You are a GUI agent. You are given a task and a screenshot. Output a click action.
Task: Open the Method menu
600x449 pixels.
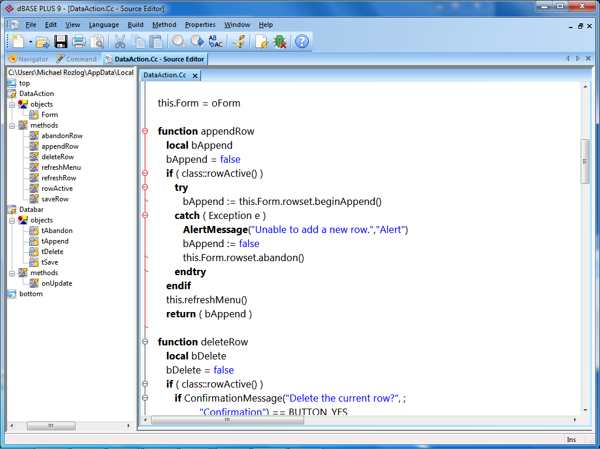pyautogui.click(x=164, y=25)
